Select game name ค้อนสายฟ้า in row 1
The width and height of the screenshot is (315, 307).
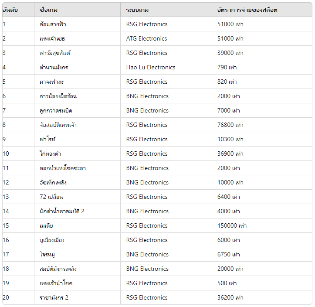[53, 24]
